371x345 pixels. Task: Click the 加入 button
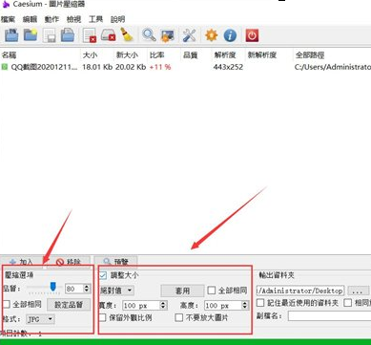(22, 262)
